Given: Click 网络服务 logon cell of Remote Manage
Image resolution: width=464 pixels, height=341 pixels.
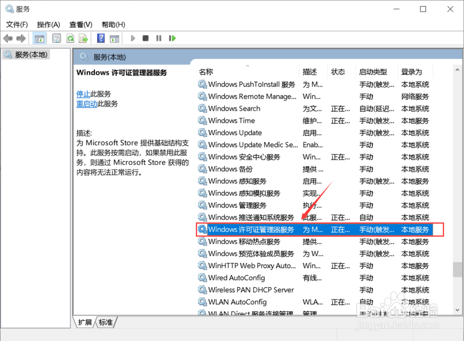Looking at the screenshot, I should tap(415, 96).
